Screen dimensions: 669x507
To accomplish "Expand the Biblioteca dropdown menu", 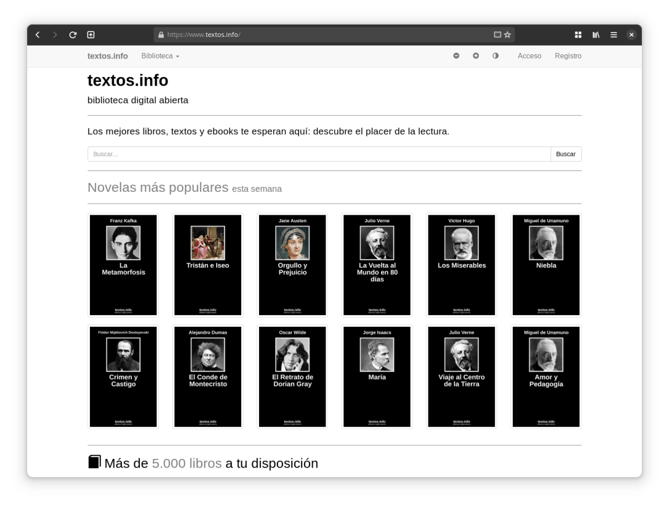I will pos(160,56).
